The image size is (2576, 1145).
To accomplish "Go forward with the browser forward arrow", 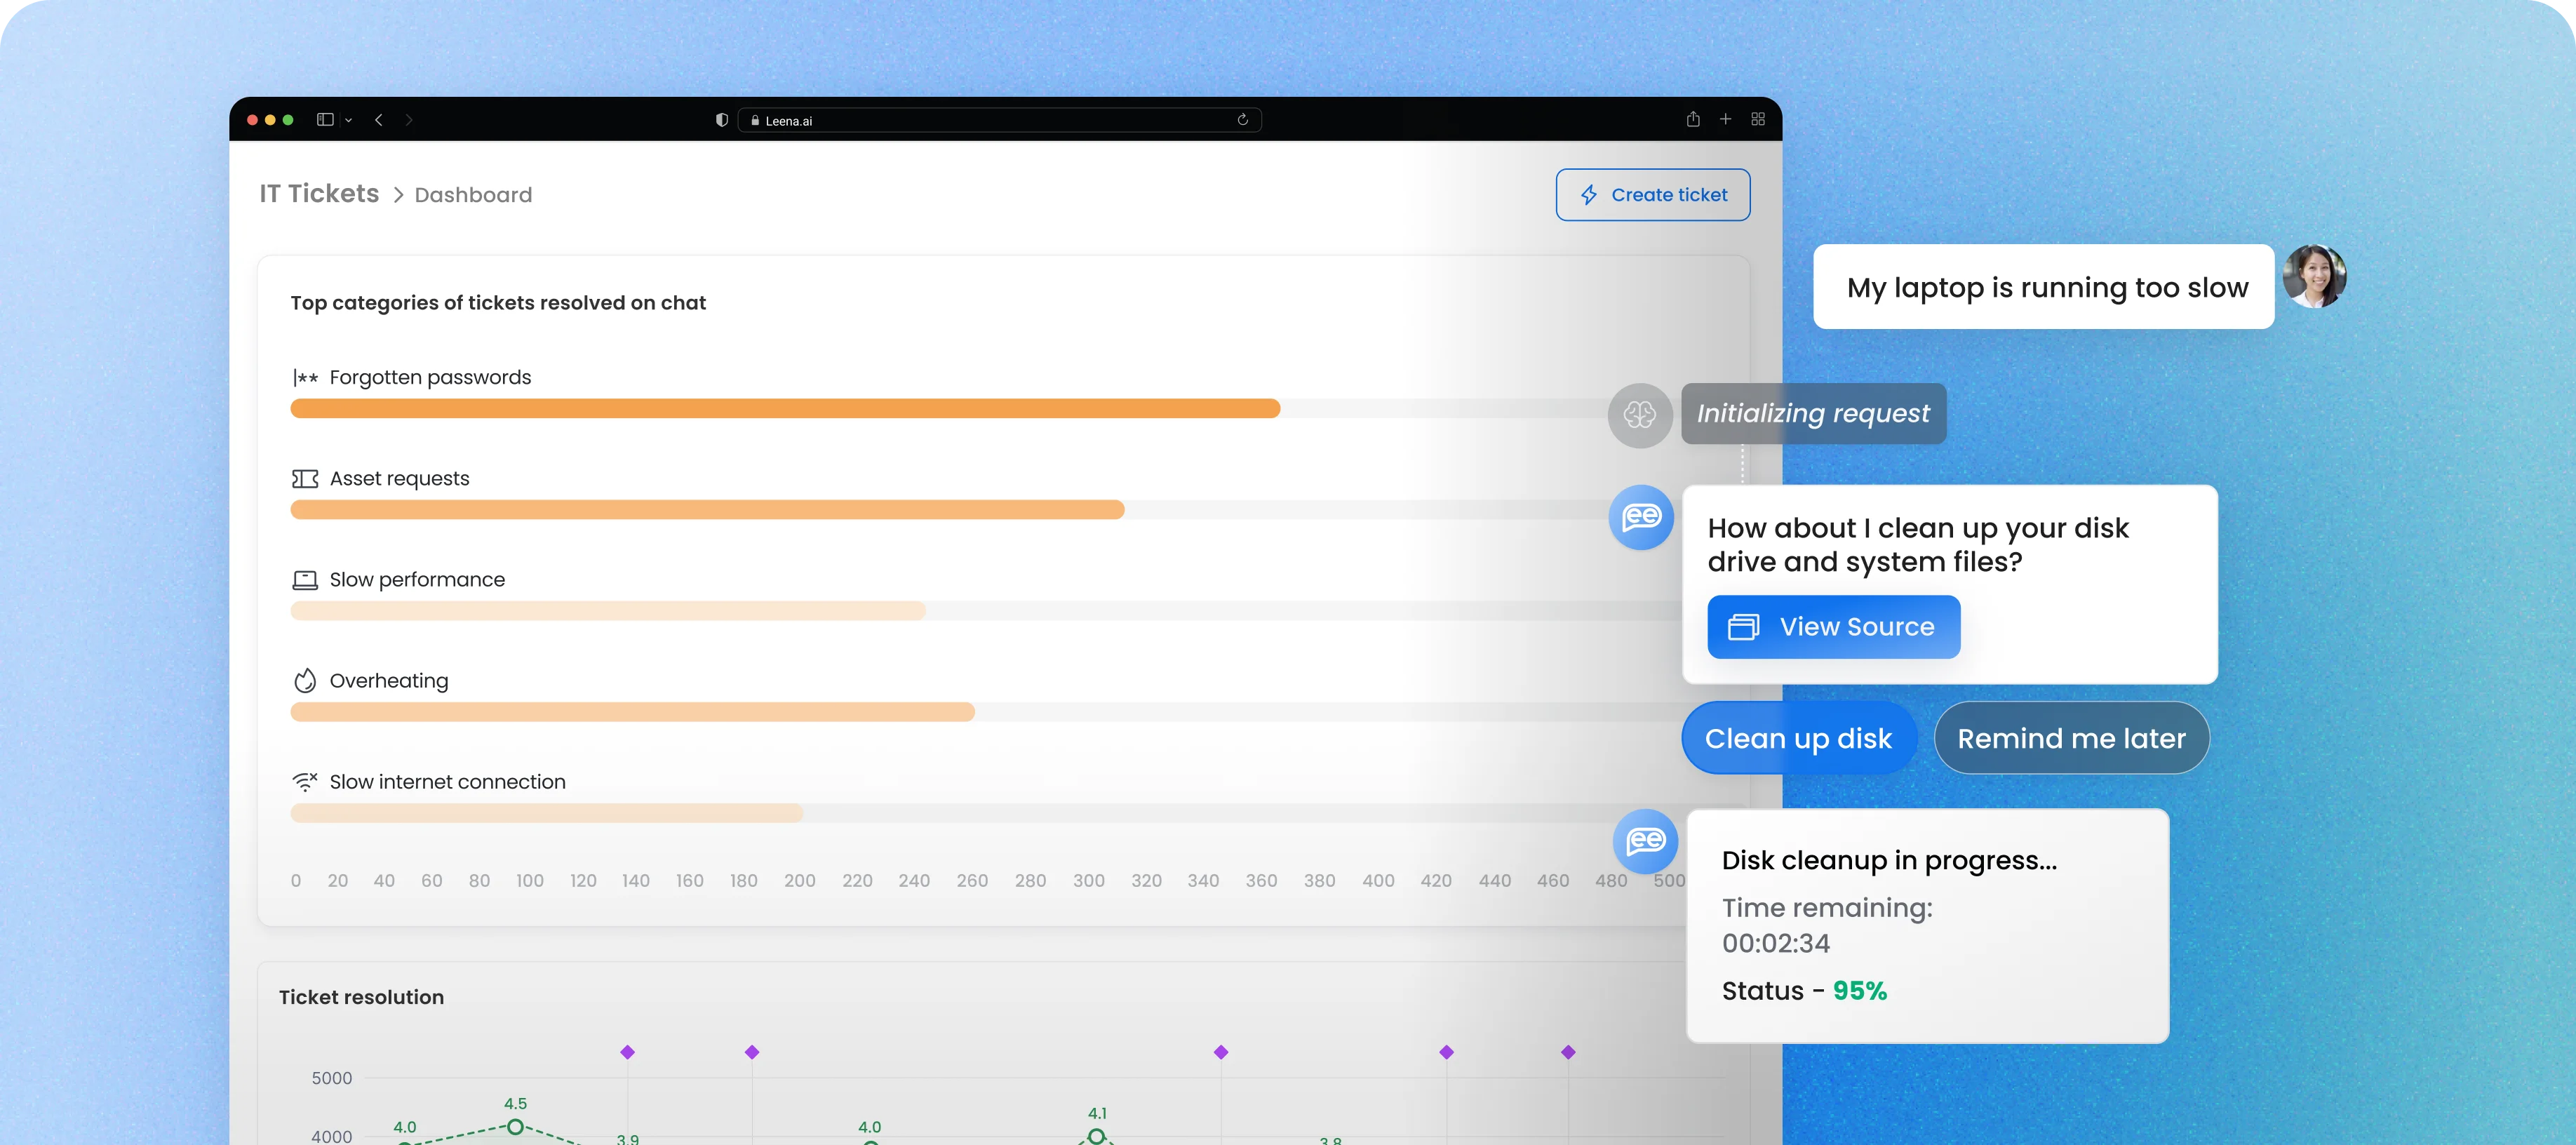I will pyautogui.click(x=409, y=120).
